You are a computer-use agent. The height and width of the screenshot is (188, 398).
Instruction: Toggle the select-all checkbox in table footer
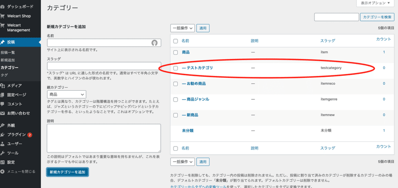pyautogui.click(x=176, y=148)
